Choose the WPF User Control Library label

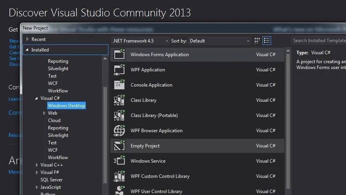point(156,191)
